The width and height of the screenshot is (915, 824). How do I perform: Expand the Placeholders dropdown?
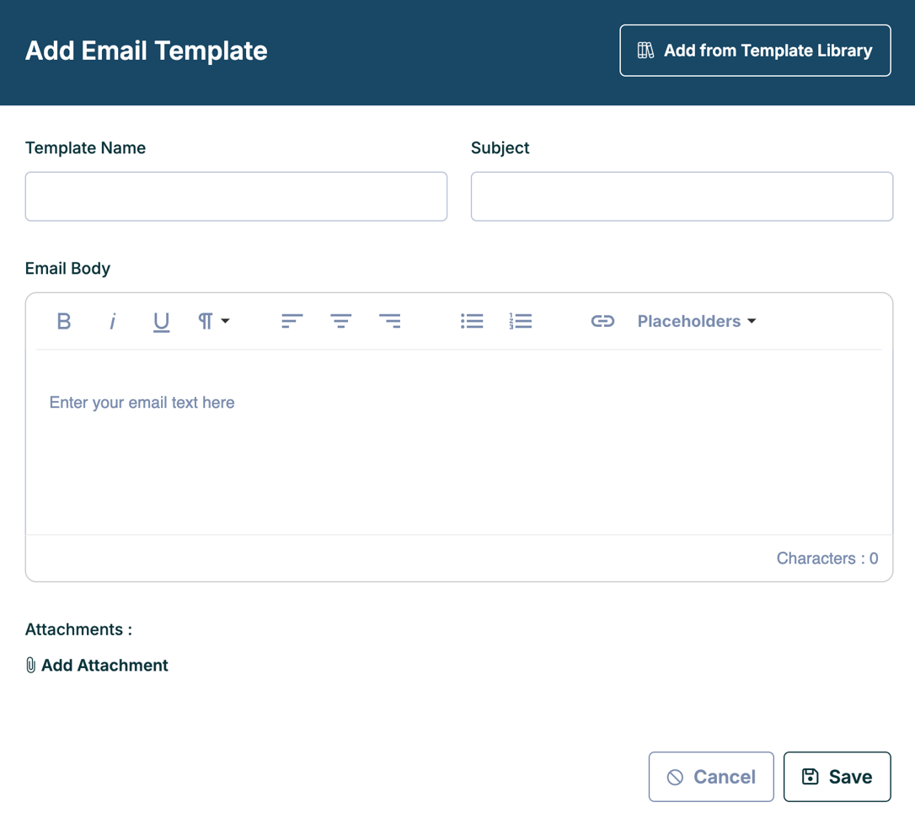[696, 321]
